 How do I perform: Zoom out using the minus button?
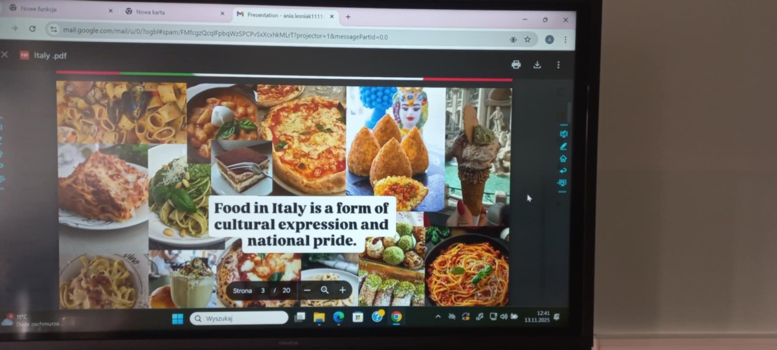(x=307, y=290)
